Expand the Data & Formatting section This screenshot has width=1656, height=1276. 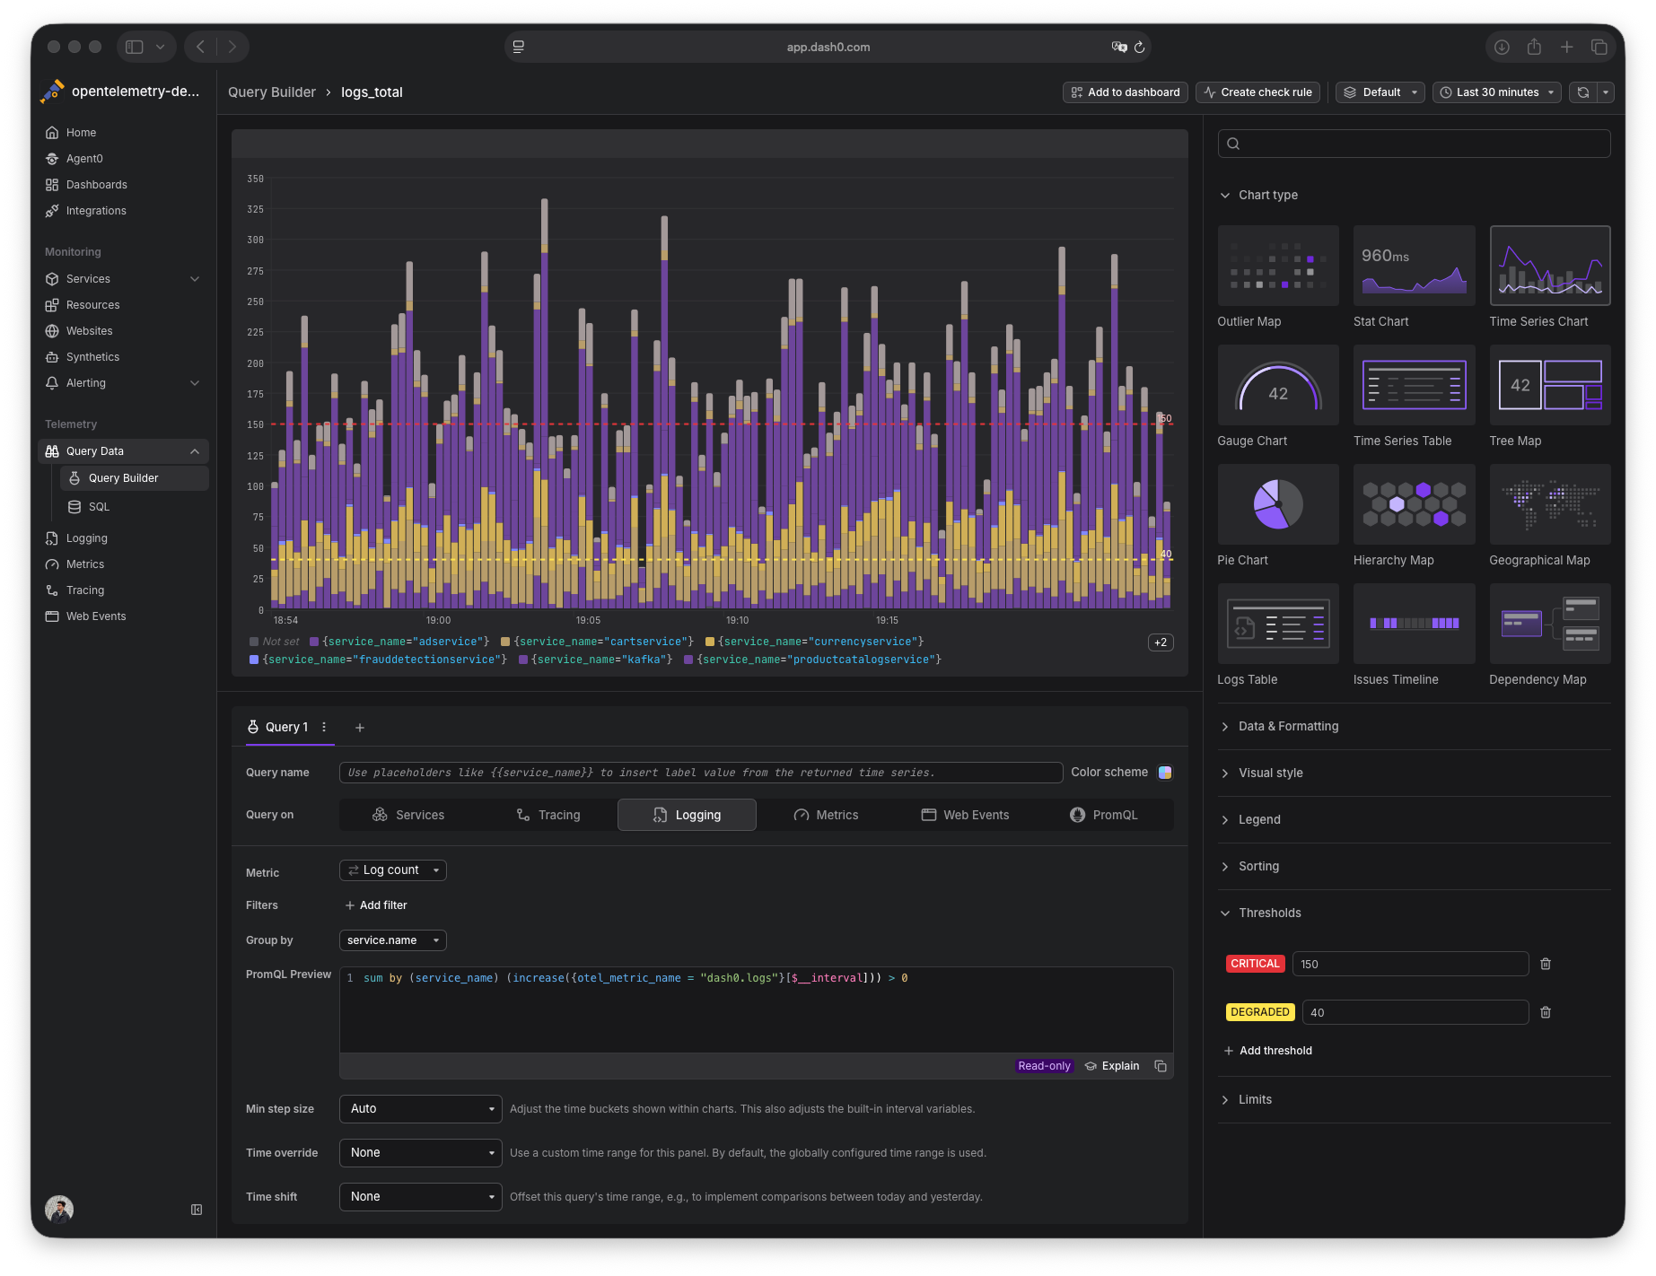pos(1288,727)
